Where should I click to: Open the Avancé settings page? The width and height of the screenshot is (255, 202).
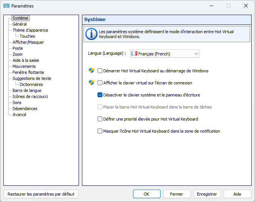click(x=20, y=115)
